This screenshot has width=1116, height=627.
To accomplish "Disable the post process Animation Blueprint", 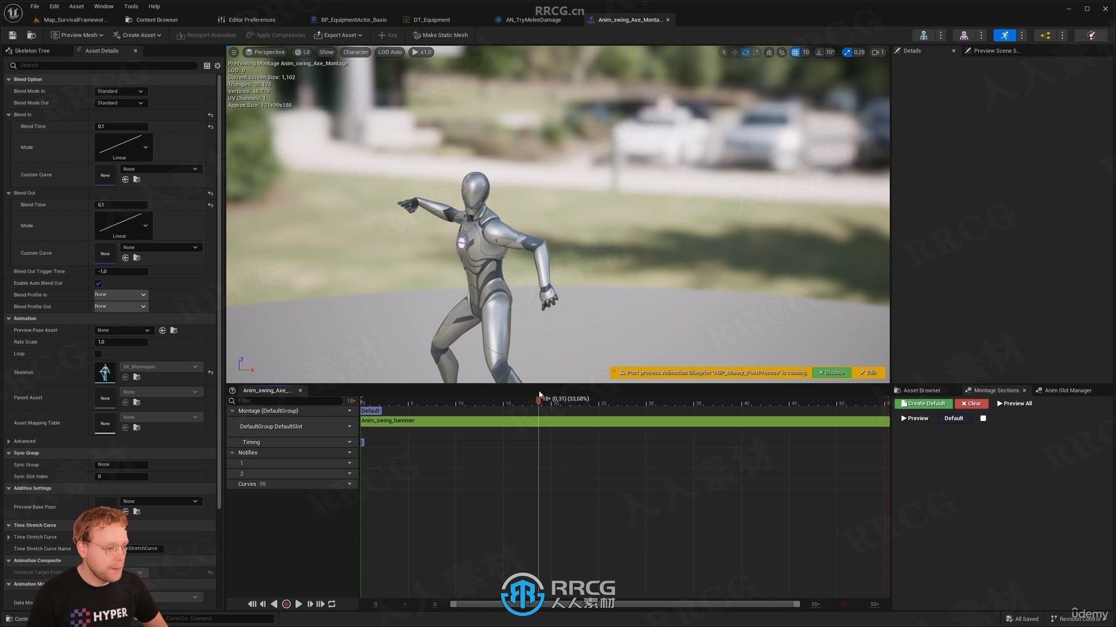I will tap(831, 373).
